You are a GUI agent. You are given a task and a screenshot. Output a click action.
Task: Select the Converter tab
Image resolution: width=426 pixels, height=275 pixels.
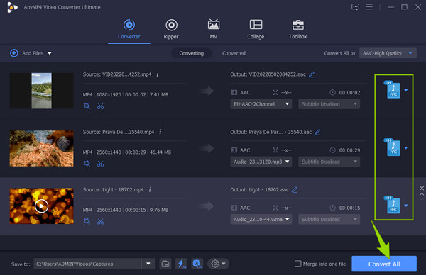(x=129, y=29)
